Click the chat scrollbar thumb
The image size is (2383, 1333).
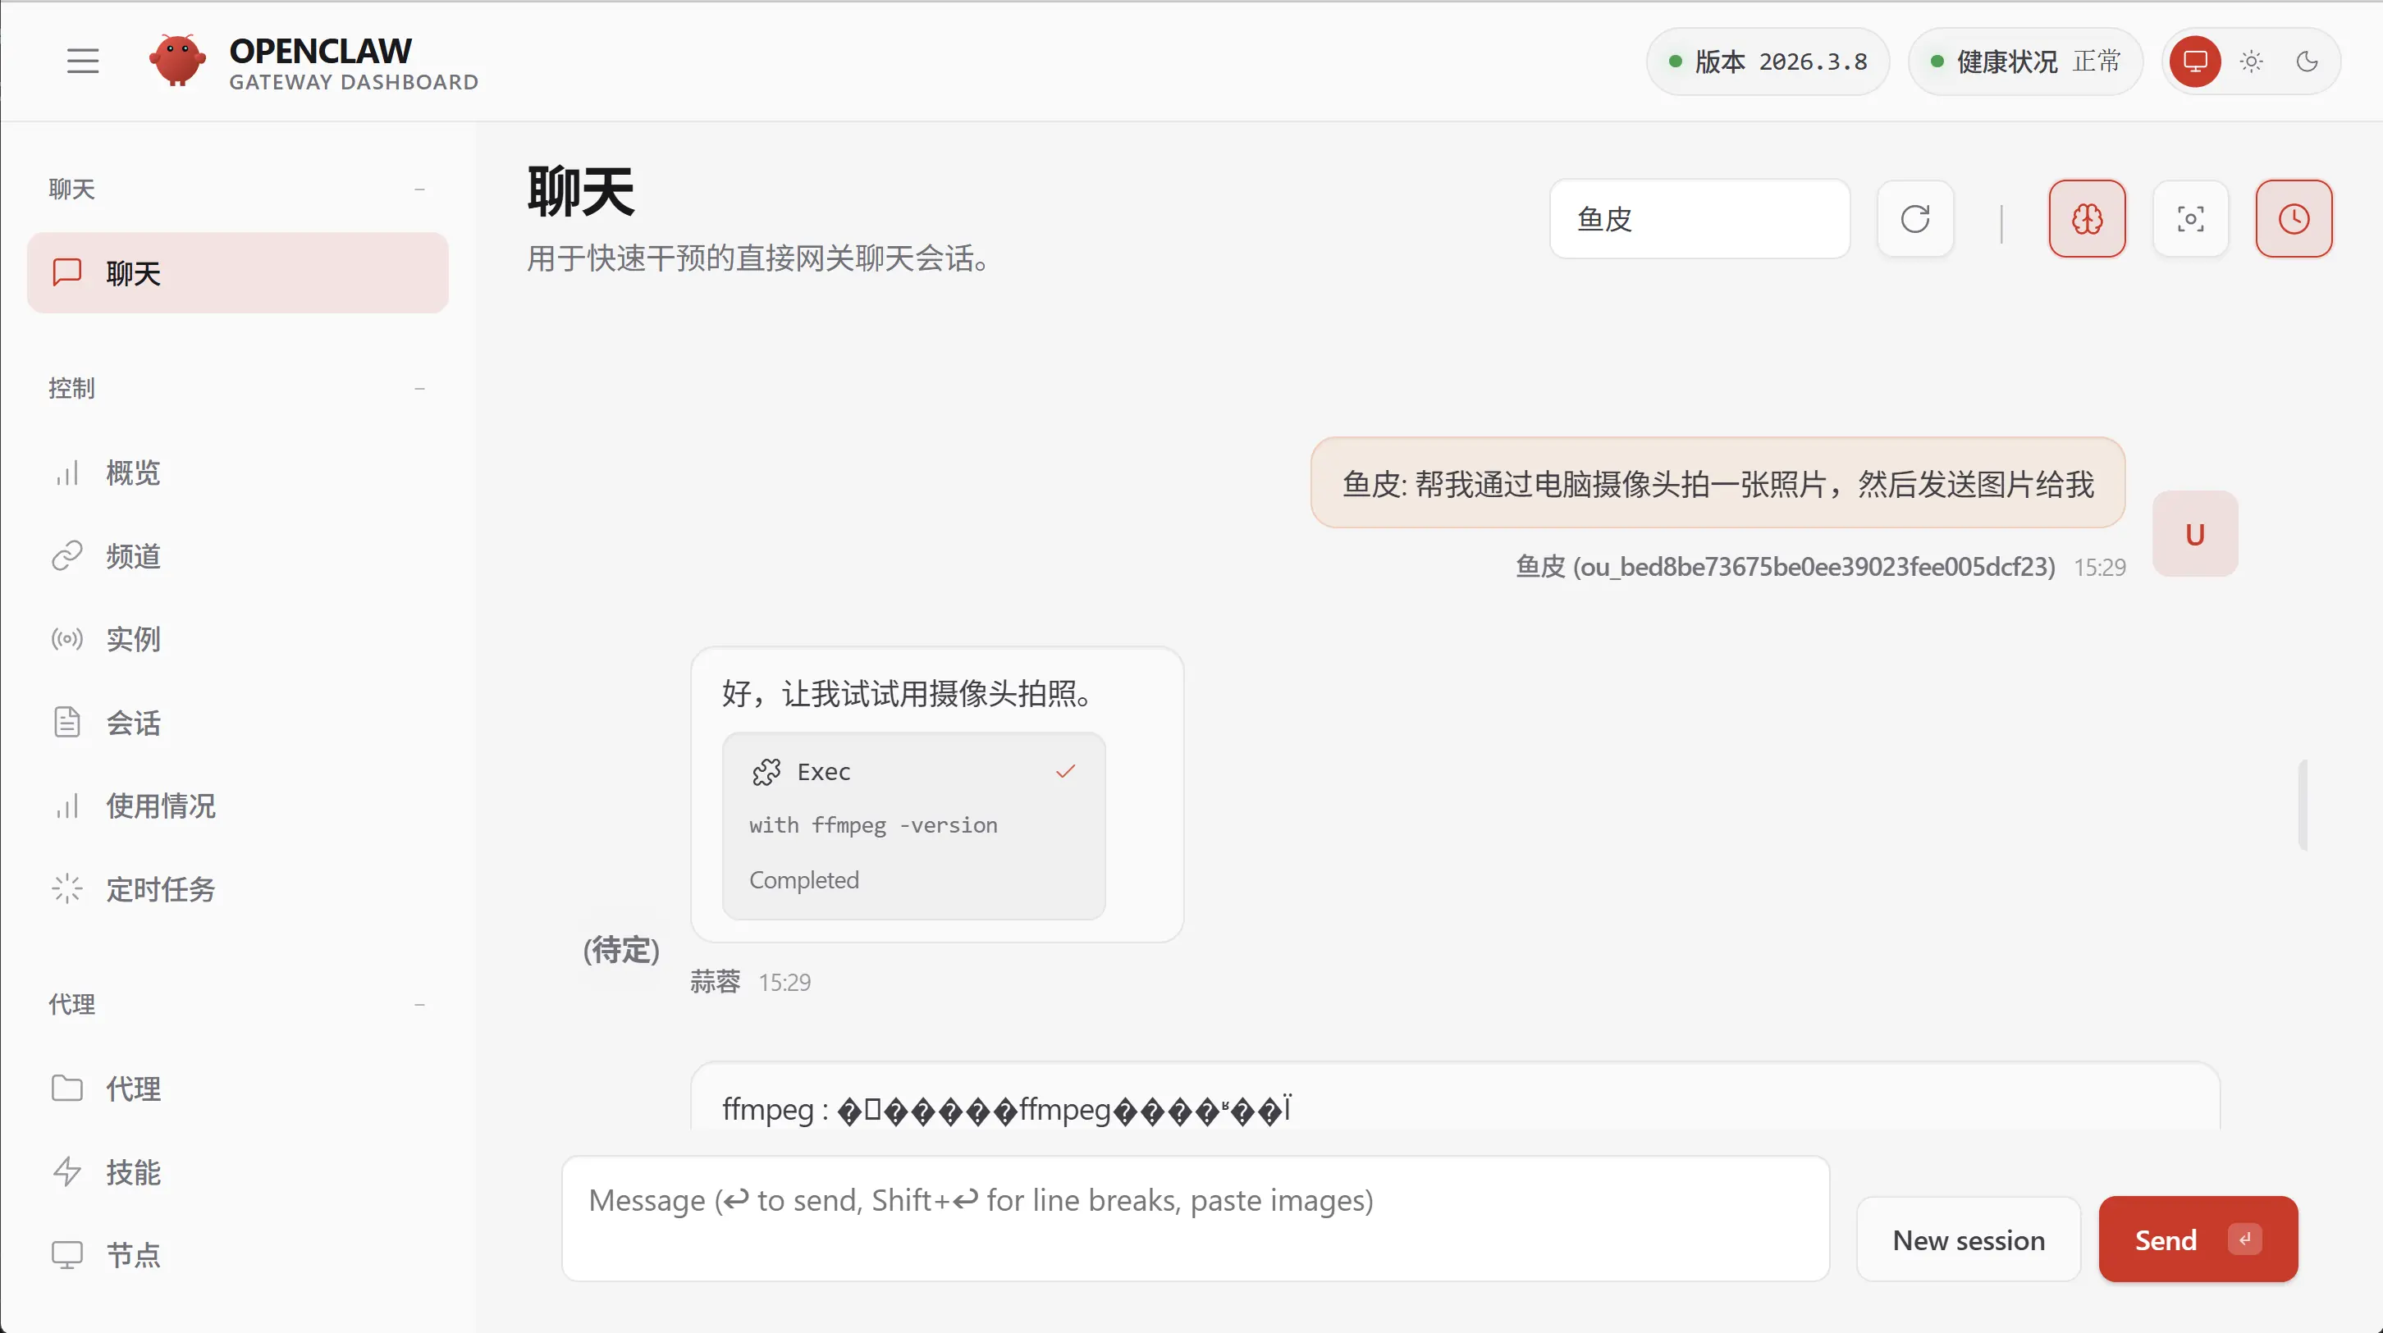pyautogui.click(x=2303, y=805)
